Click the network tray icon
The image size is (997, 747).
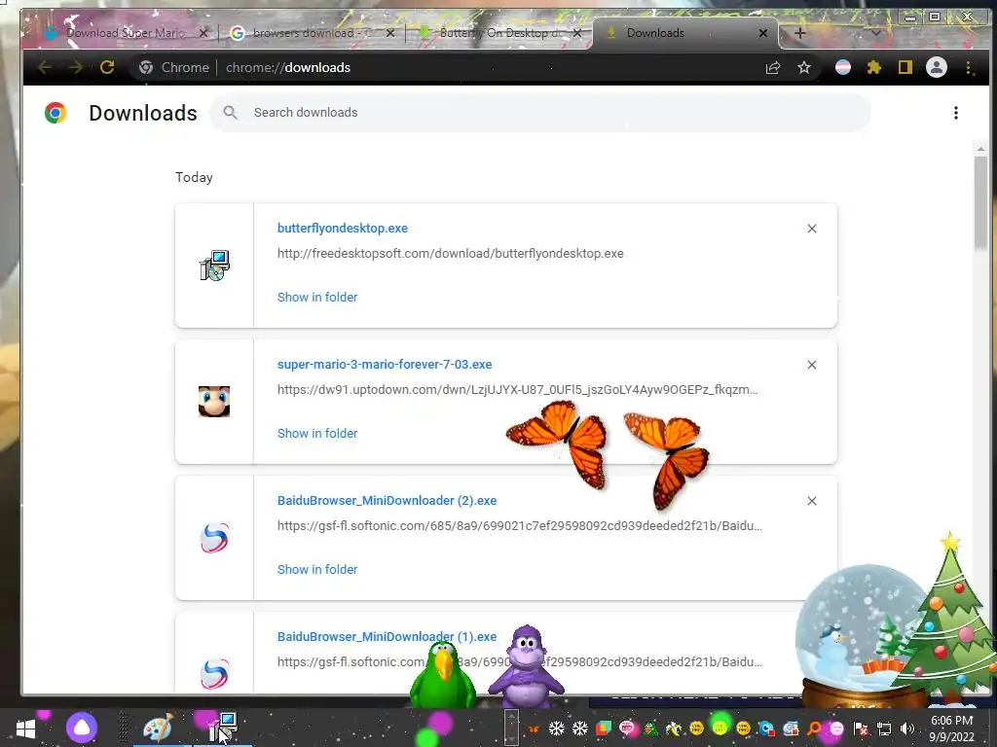pyautogui.click(x=884, y=729)
